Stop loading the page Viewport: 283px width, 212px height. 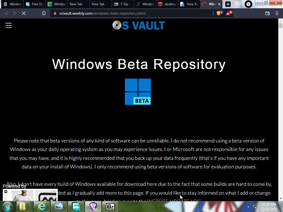24,13
